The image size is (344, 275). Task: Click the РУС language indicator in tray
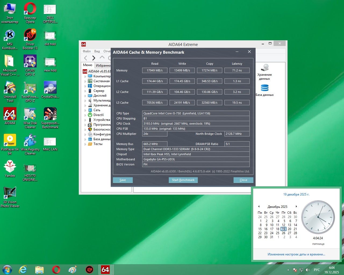(317, 270)
